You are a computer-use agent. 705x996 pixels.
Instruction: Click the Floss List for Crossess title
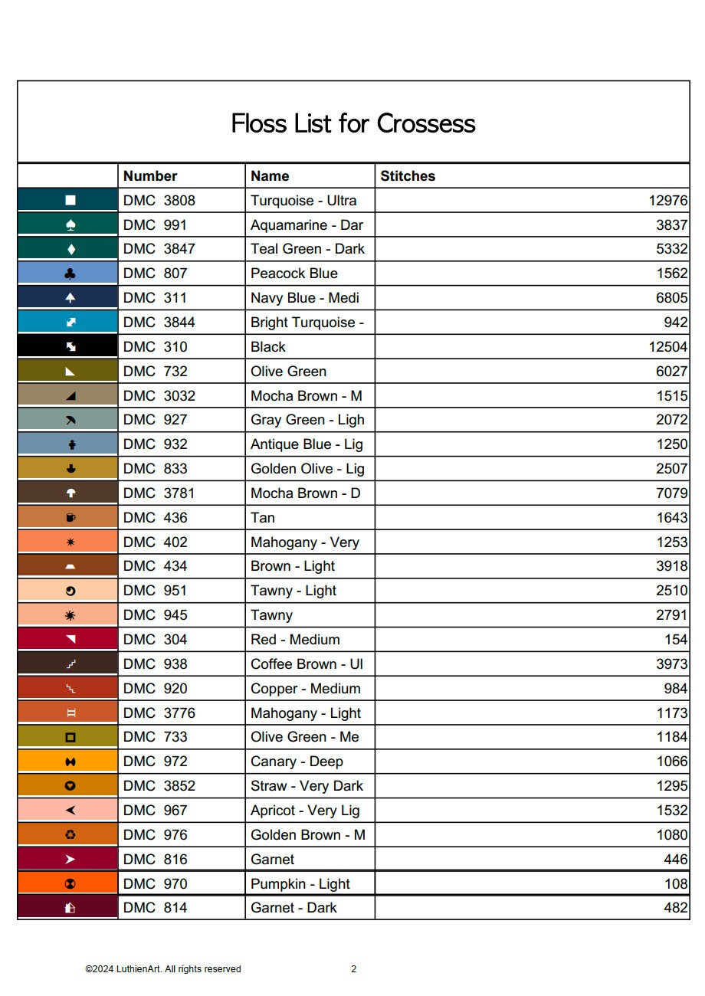(353, 123)
